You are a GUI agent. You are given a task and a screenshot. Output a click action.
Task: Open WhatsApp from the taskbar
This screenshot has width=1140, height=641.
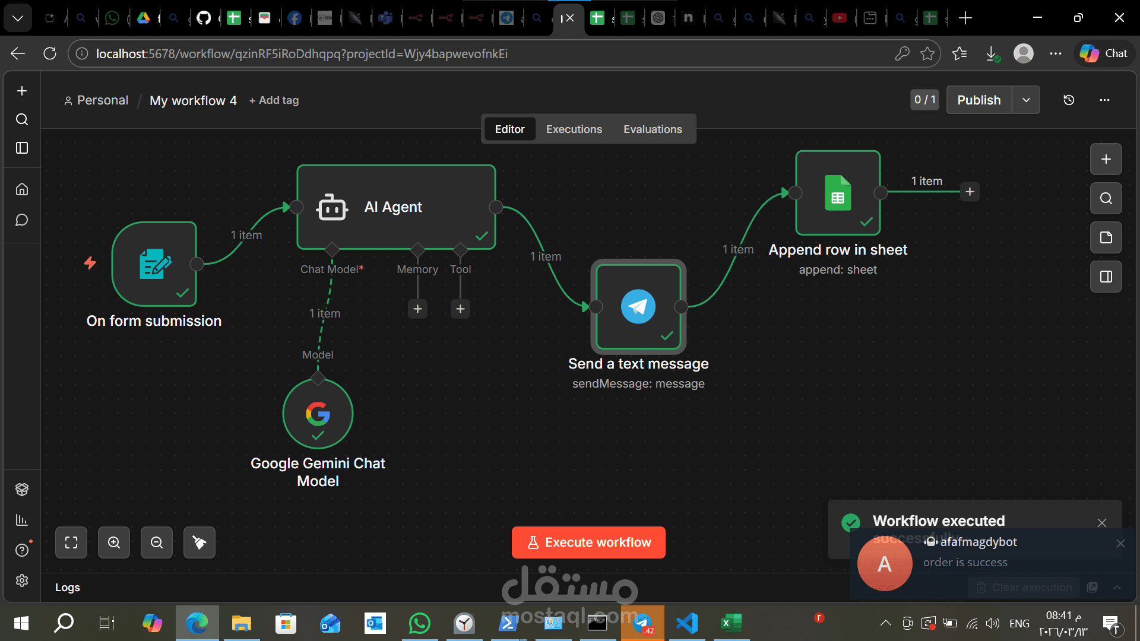[x=420, y=623]
